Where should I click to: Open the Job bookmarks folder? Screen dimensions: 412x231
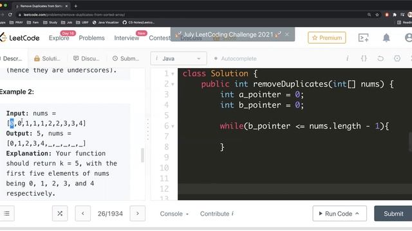(67, 22)
